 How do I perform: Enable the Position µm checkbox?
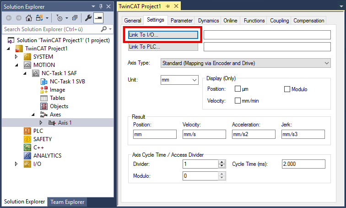pyautogui.click(x=238, y=89)
